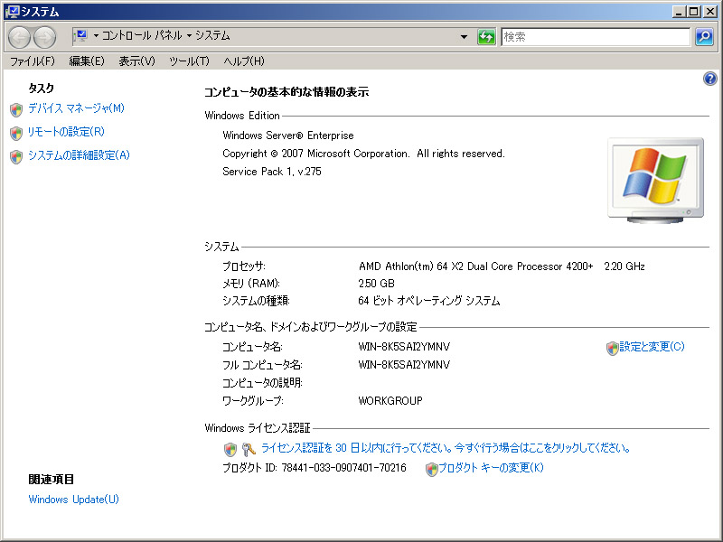Open the ヘルプ(H) menu
The image size is (723, 542).
(x=244, y=61)
